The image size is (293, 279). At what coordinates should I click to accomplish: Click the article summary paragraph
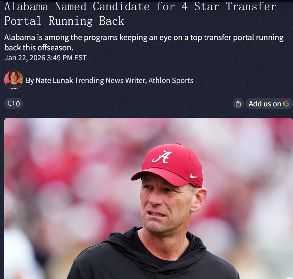[144, 43]
